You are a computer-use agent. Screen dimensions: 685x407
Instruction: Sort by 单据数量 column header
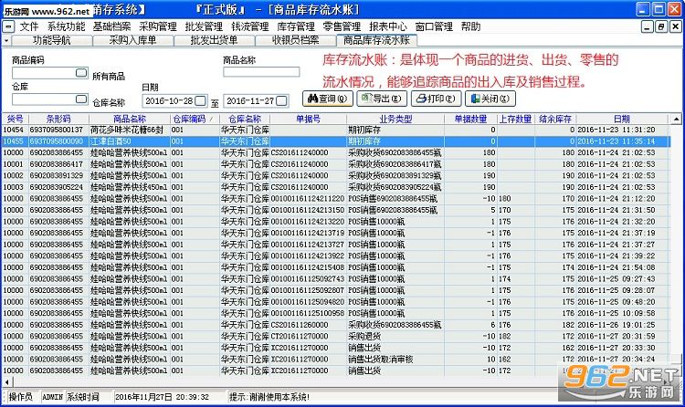point(470,119)
